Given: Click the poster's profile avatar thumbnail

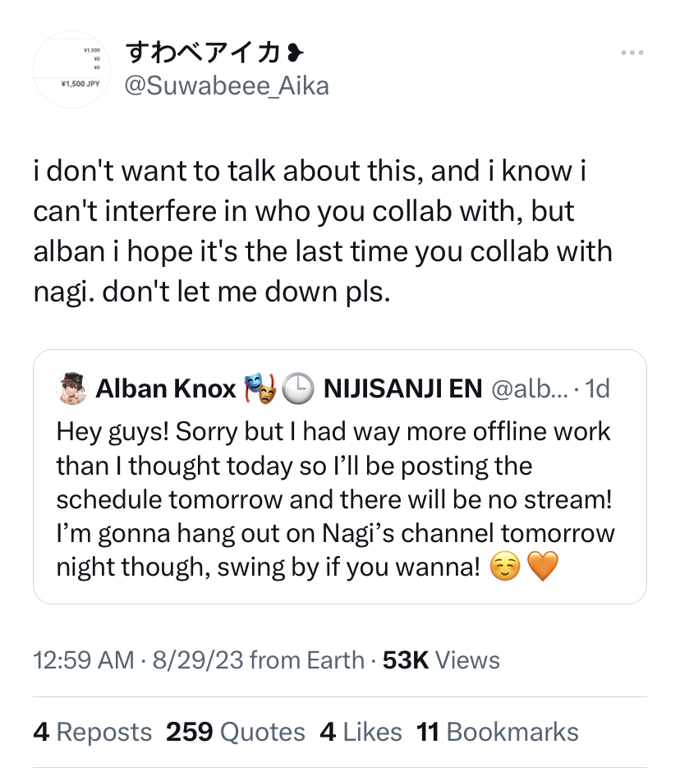Looking at the screenshot, I should [71, 71].
